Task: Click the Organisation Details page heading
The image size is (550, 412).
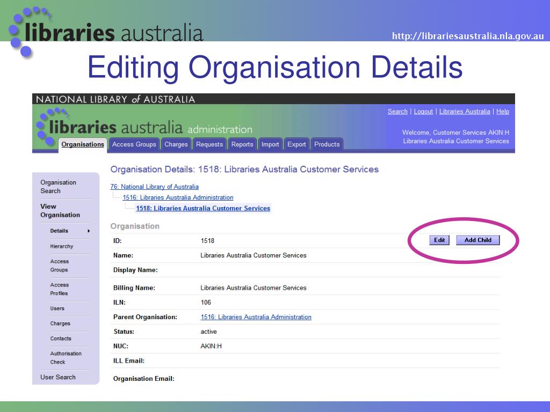Action: pos(244,169)
